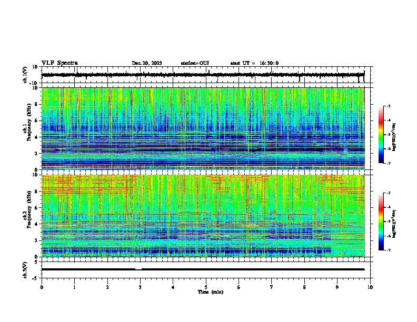Click the ch.1 spectrogram color bar
The width and height of the screenshot is (417, 322).
pos(381,135)
